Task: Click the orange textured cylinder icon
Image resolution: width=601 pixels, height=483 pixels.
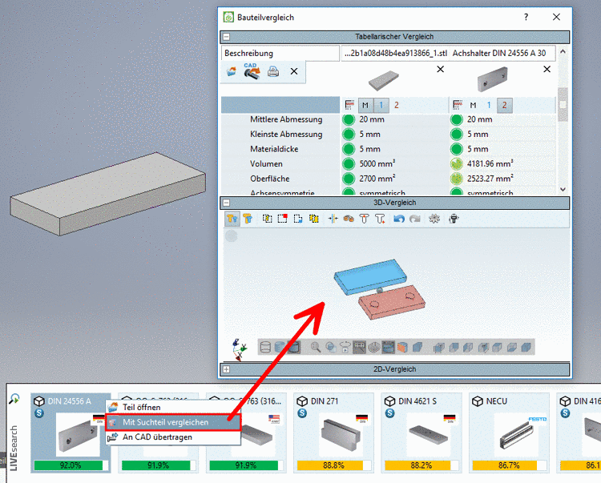Action: tap(402, 347)
